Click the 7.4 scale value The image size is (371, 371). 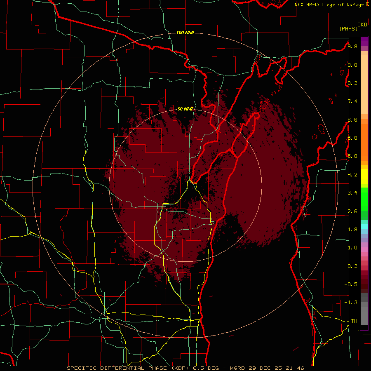click(x=352, y=101)
